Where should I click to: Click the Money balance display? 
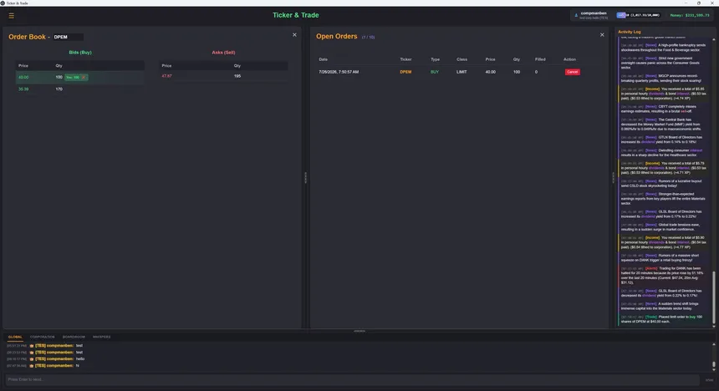[690, 15]
